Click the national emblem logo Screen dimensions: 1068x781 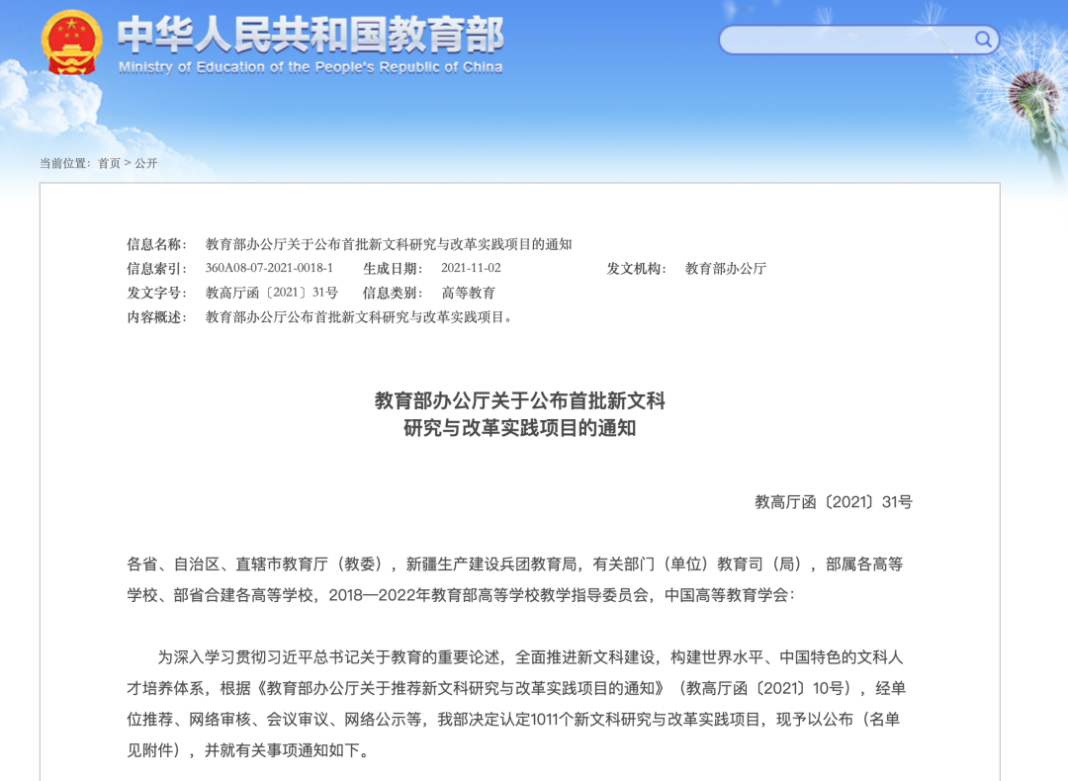[71, 42]
